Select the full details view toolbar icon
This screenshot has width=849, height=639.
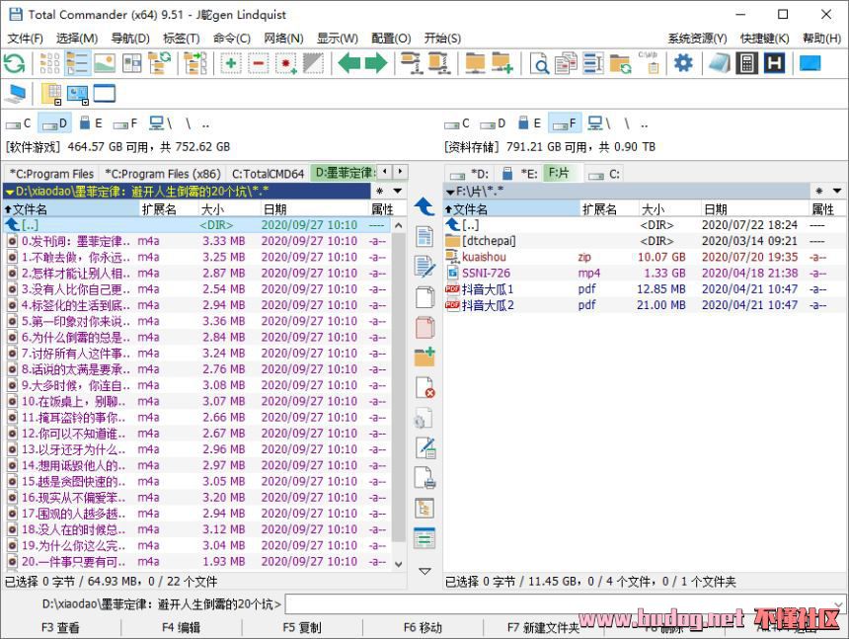[x=77, y=63]
